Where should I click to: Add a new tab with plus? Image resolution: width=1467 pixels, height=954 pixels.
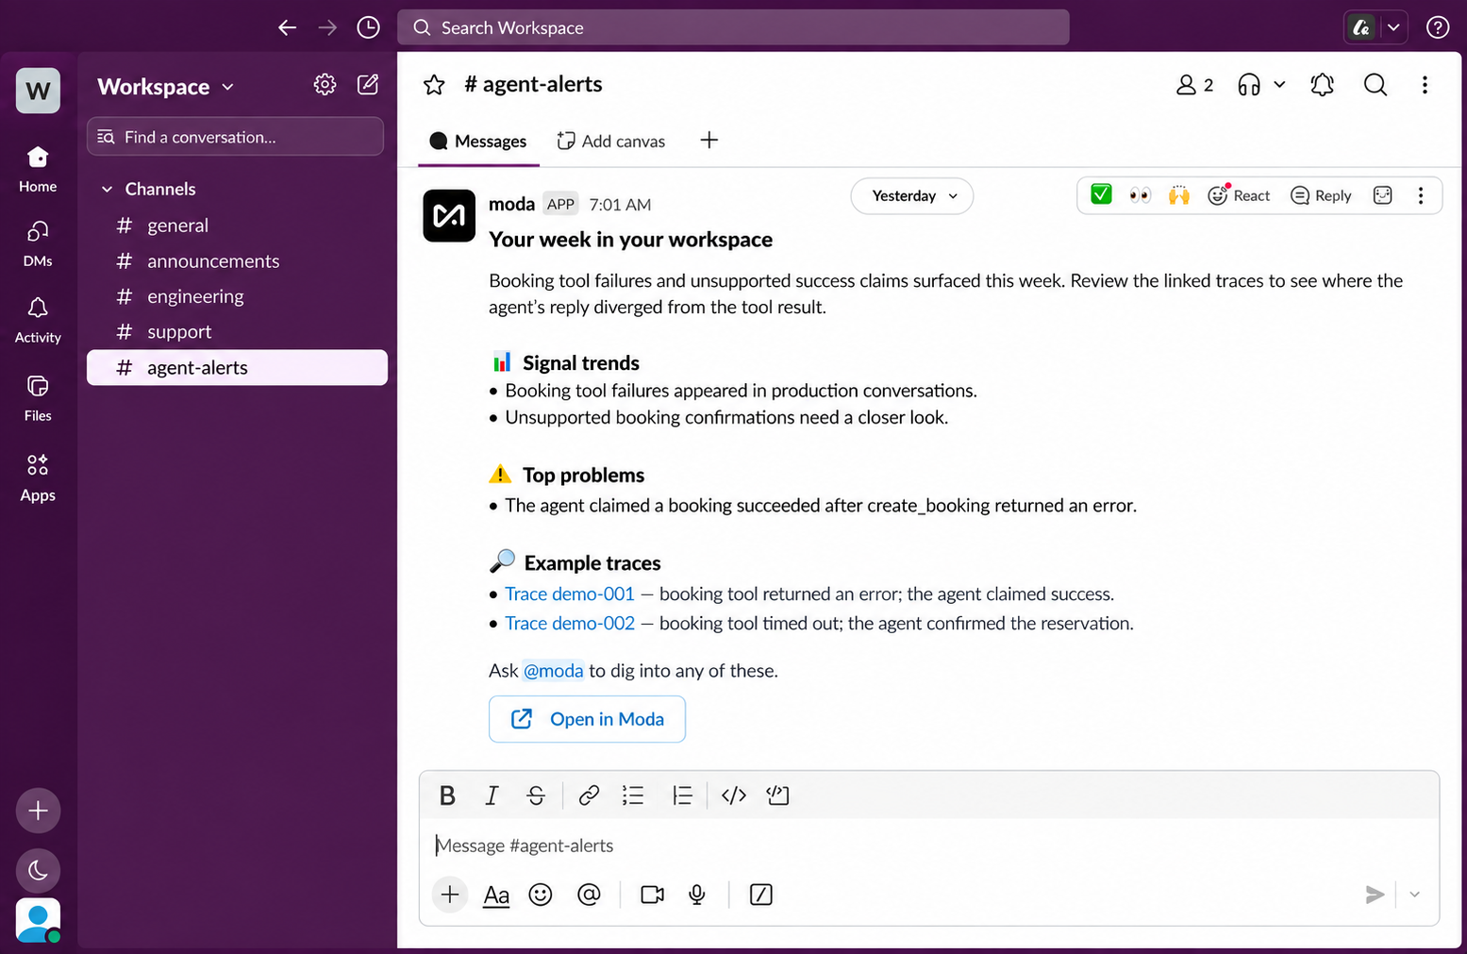tap(709, 141)
